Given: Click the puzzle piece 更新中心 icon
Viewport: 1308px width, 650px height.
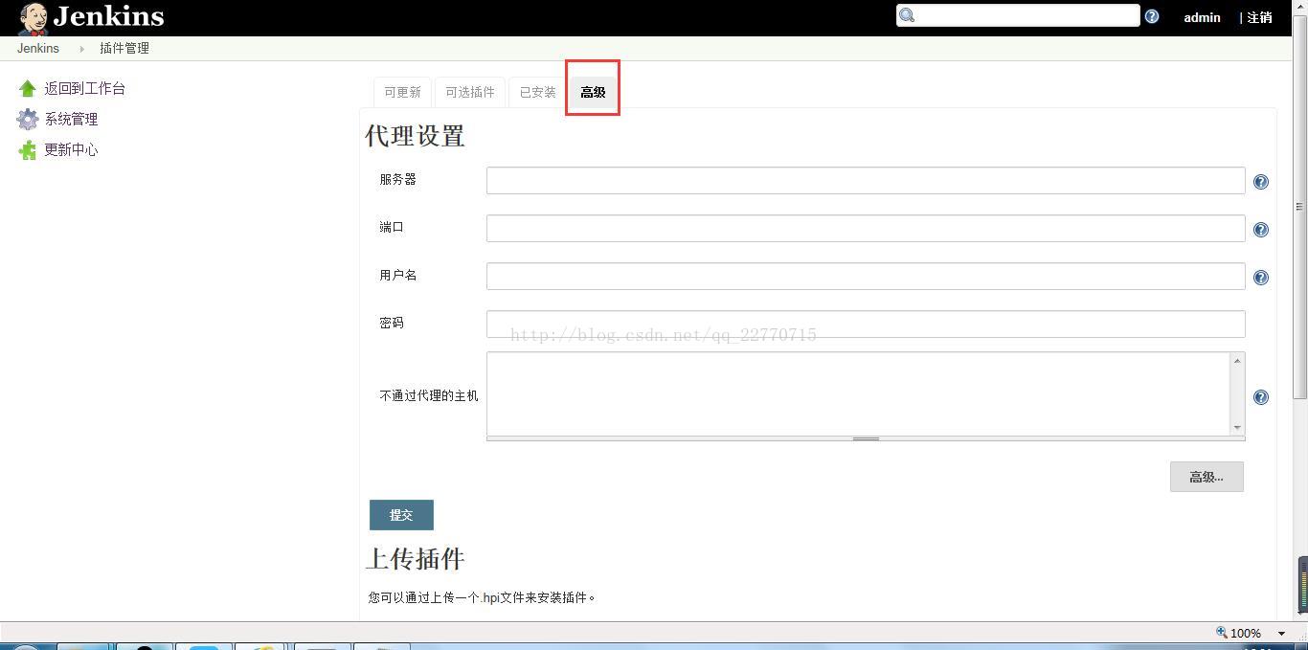Looking at the screenshot, I should coord(27,149).
